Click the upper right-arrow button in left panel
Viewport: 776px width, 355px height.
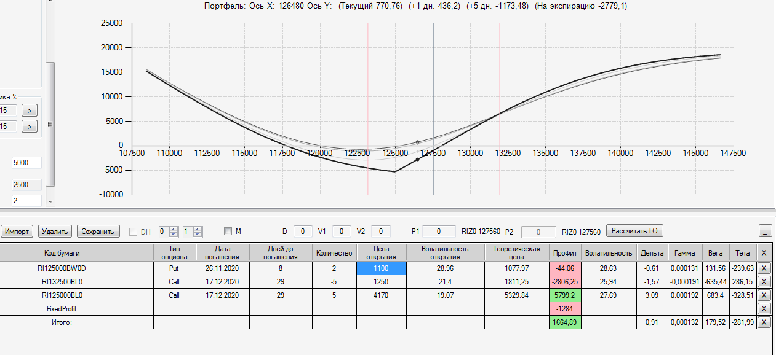[x=30, y=111]
